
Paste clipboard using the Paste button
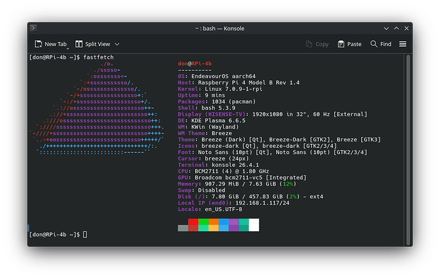click(349, 44)
